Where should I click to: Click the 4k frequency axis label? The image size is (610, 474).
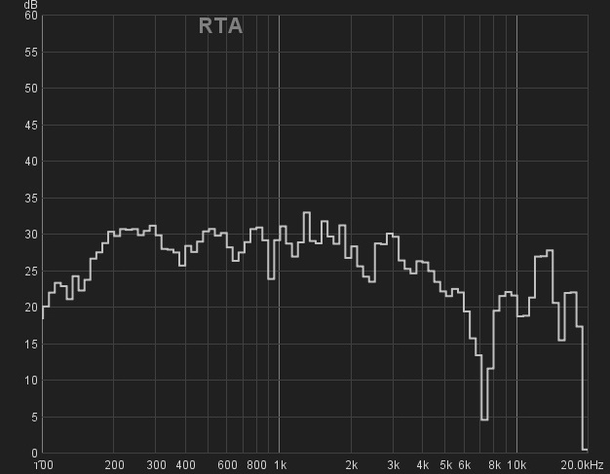[x=423, y=465]
